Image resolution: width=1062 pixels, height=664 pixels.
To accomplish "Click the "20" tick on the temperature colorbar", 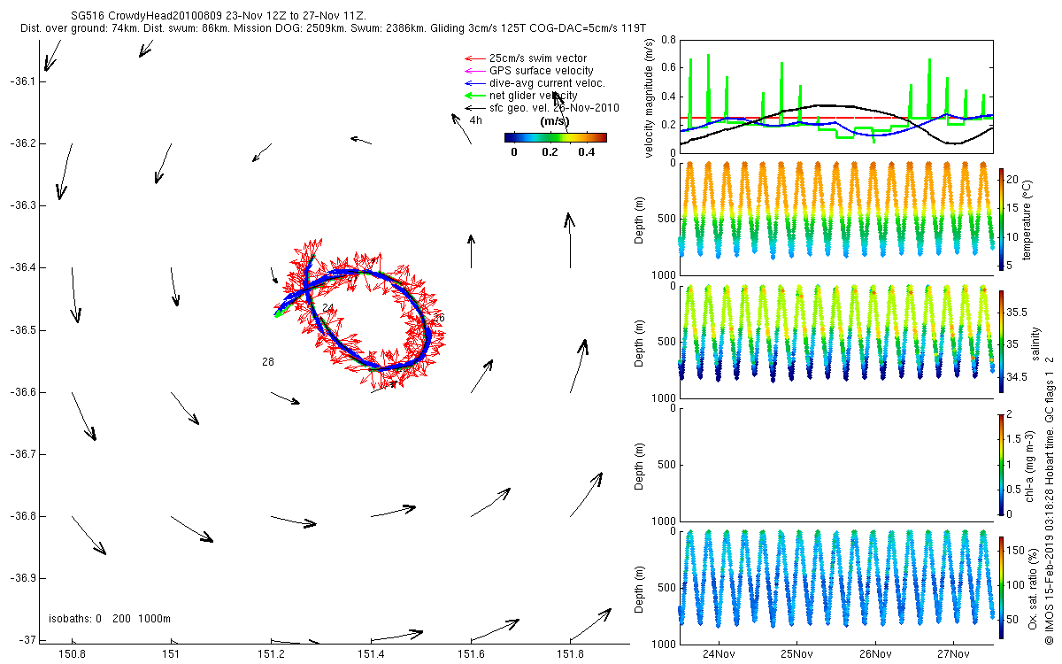I will tap(1012, 178).
